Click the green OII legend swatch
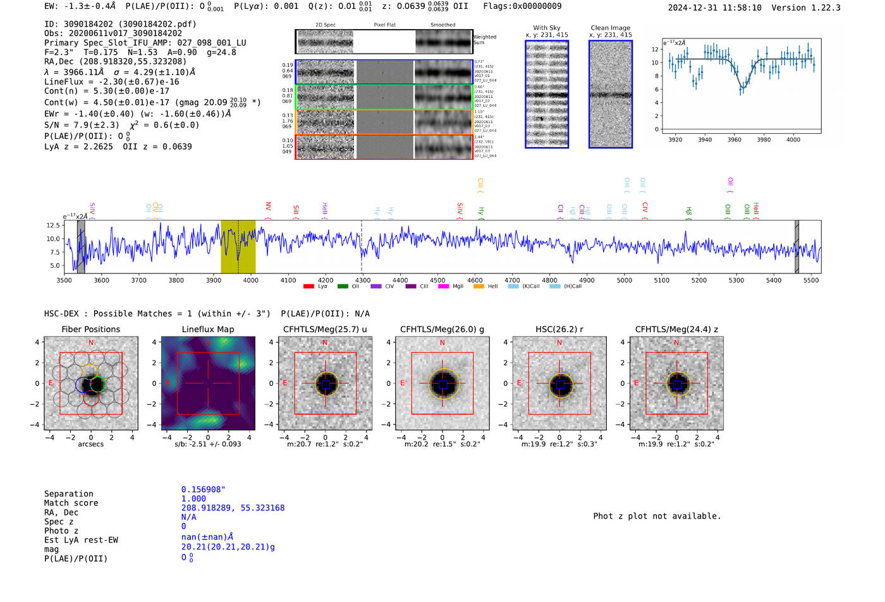Screen dimensions: 885x602 [x=343, y=287]
